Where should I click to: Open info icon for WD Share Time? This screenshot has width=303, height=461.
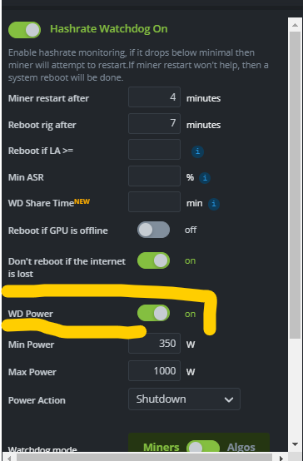pos(214,204)
